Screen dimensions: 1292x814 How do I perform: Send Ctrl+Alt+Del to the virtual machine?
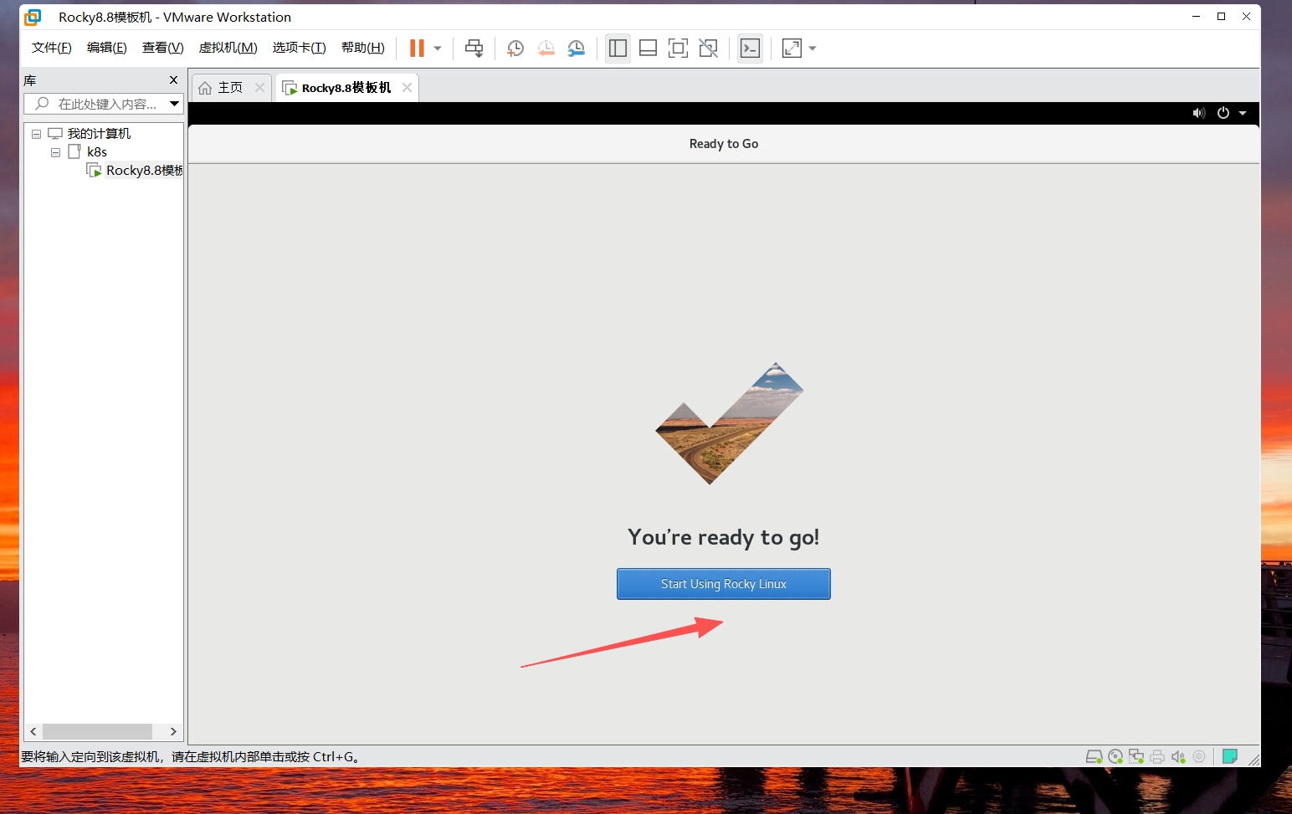click(x=474, y=49)
